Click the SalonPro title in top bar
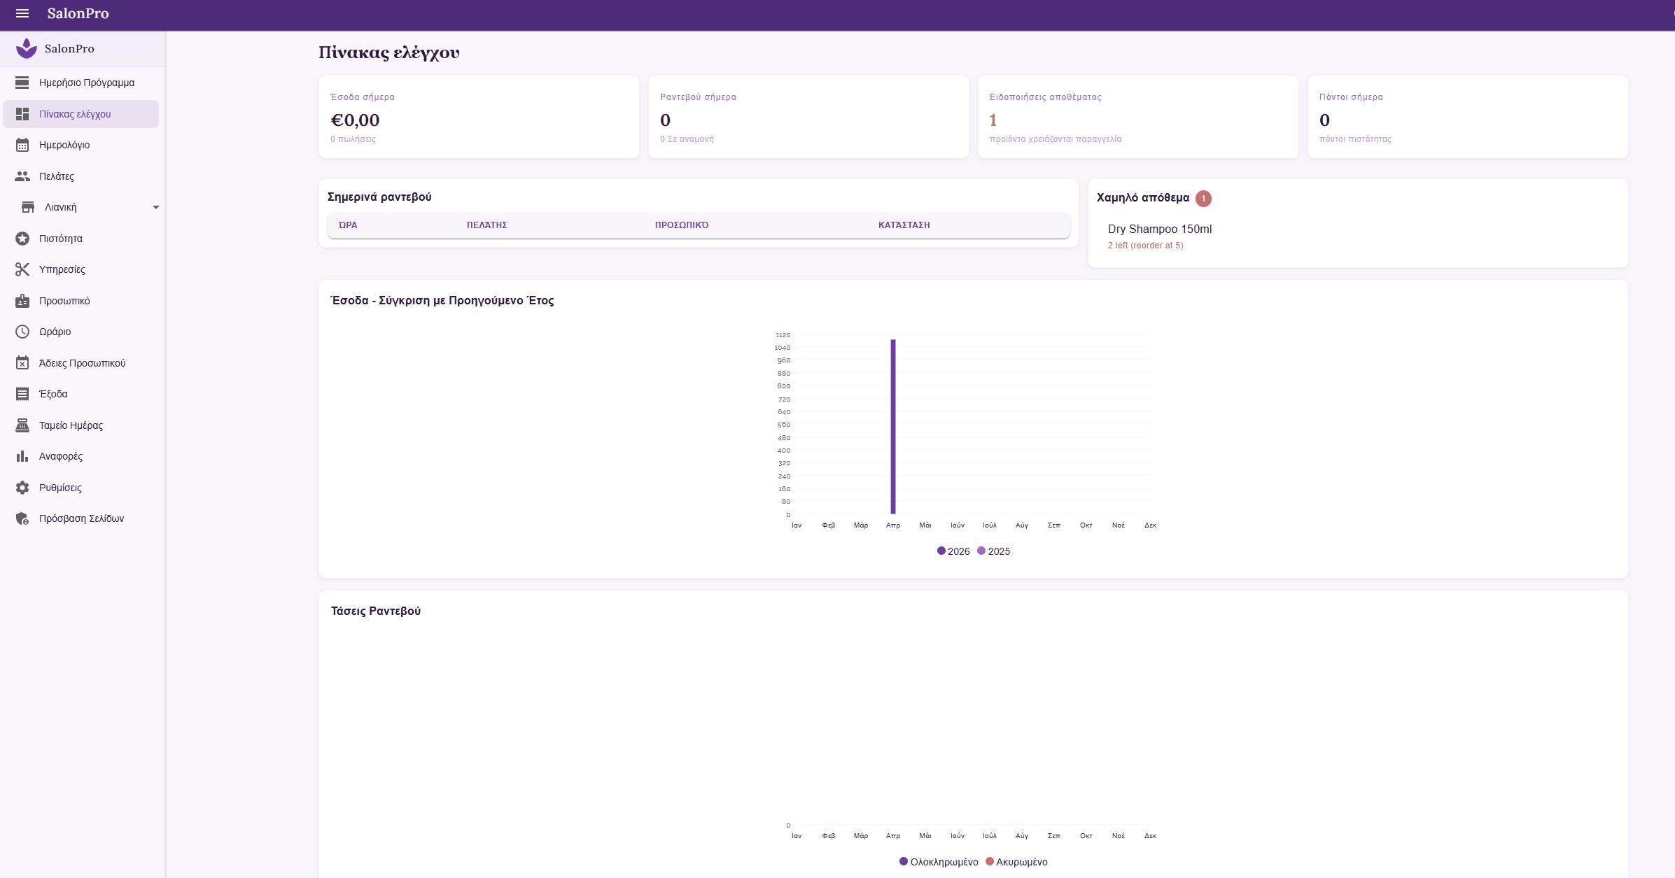This screenshot has width=1675, height=878. tap(78, 13)
